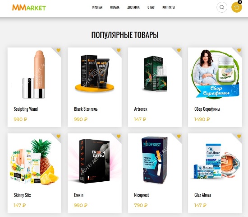This screenshot has width=248, height=217.
Task: Toggle heart on Glaz Almaz card
Action: (x=239, y=136)
